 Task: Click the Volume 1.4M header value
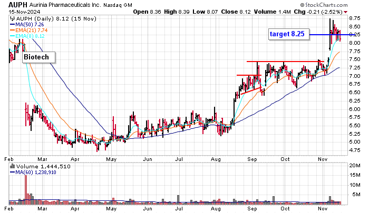[x=273, y=12]
